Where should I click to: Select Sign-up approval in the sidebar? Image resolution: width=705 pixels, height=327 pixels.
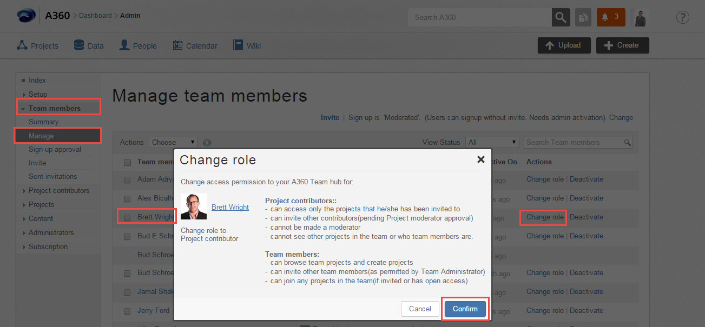54,149
